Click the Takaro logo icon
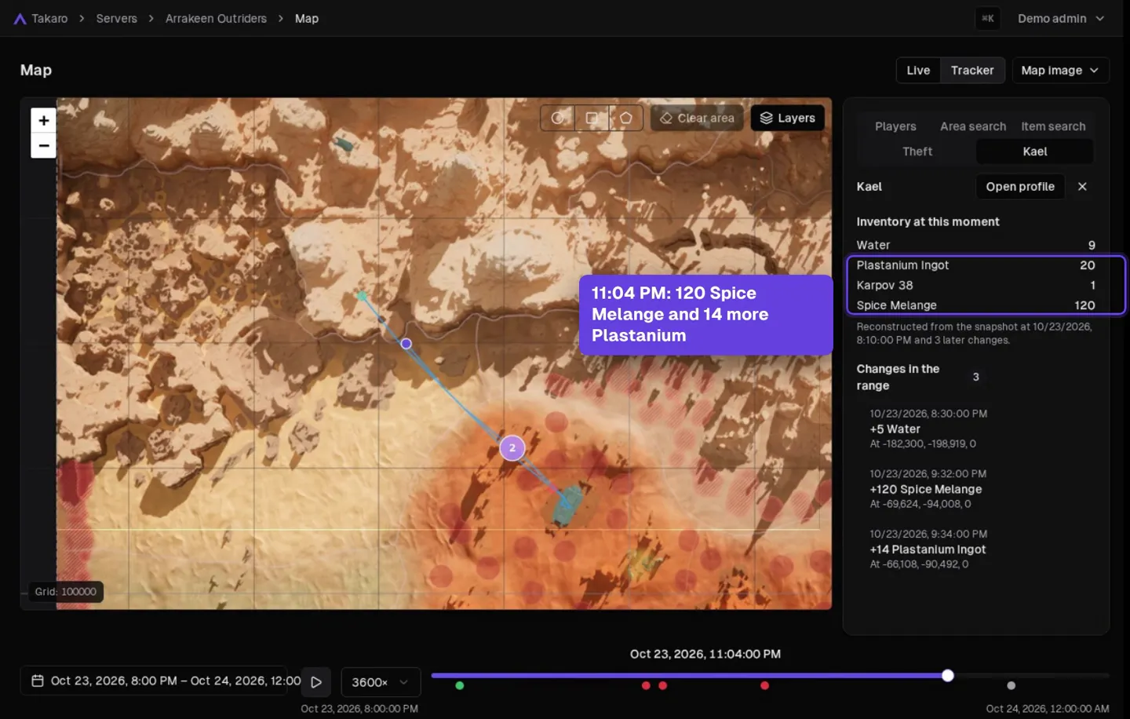1130x719 pixels. (x=20, y=19)
